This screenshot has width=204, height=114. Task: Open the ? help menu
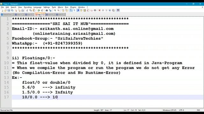click(87, 7)
